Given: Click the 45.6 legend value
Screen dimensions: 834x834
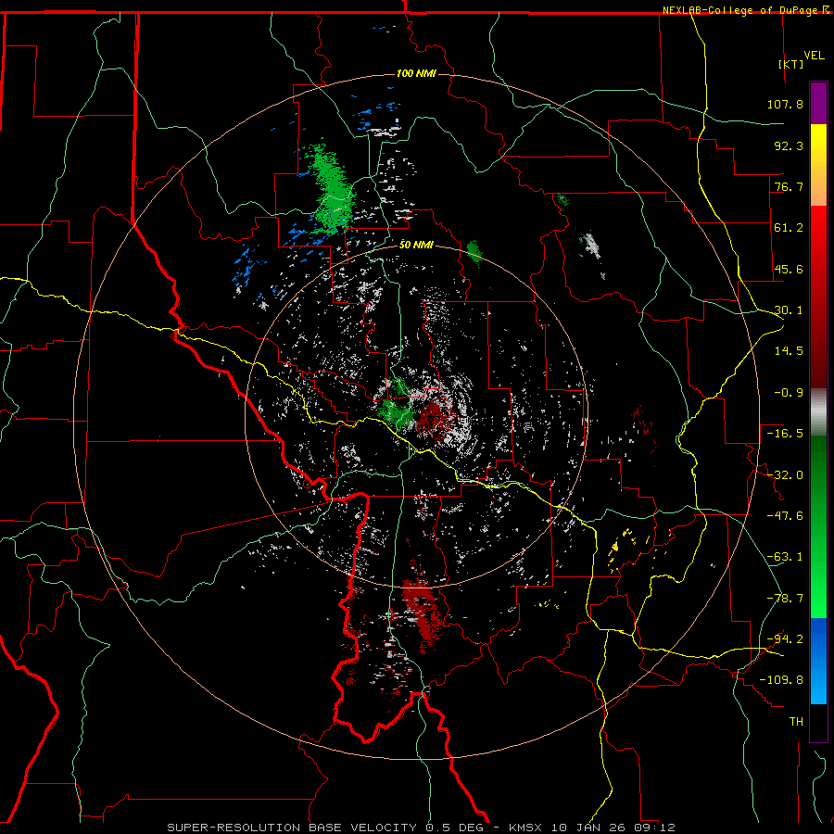Looking at the screenshot, I should [x=789, y=269].
